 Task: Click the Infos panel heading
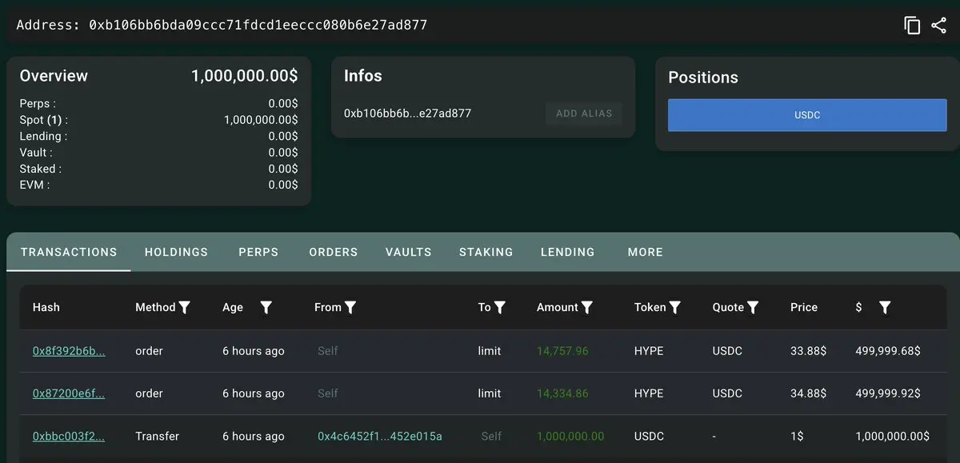[363, 76]
